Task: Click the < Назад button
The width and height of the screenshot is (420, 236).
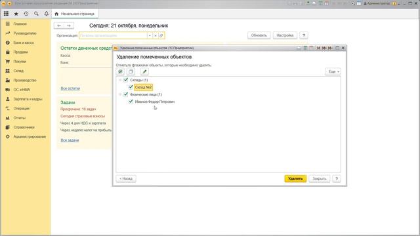Action: (x=126, y=178)
